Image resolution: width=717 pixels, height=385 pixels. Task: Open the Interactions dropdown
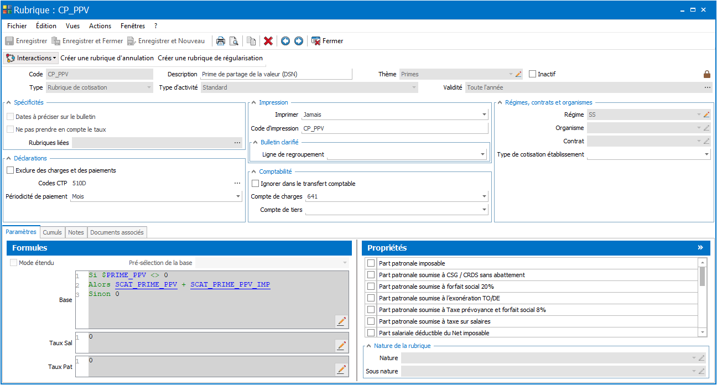(x=30, y=58)
